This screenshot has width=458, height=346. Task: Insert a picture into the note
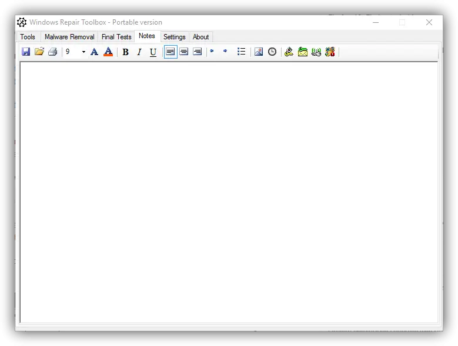point(259,52)
